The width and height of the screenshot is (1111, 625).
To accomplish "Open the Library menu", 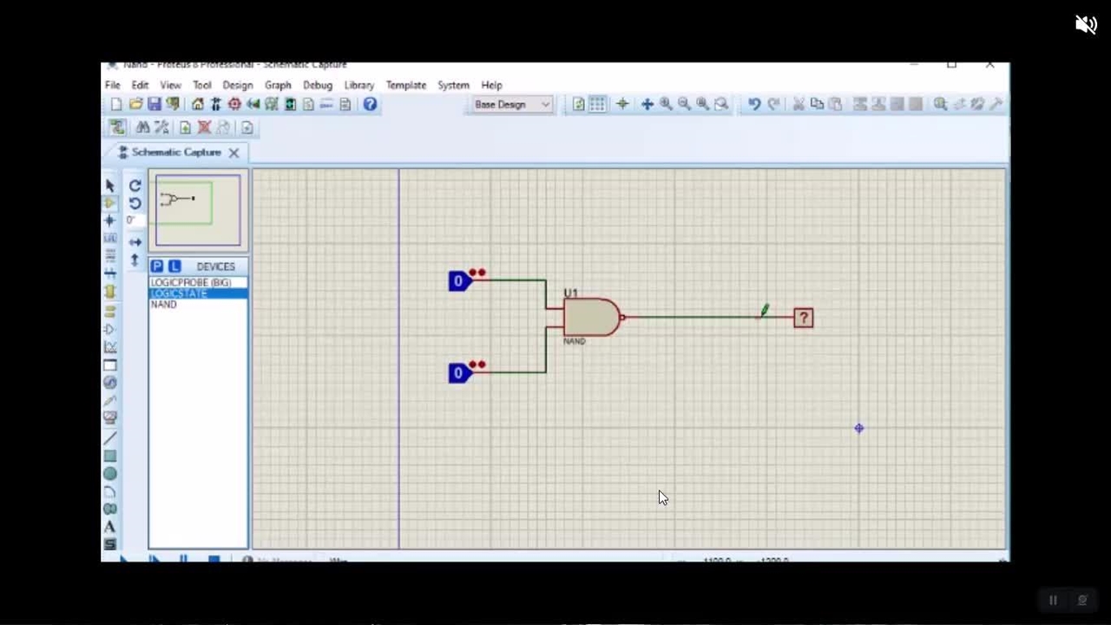I will click(x=358, y=85).
